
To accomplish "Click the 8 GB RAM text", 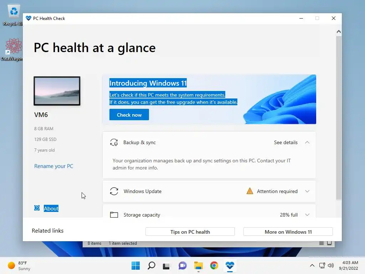I will (x=44, y=128).
